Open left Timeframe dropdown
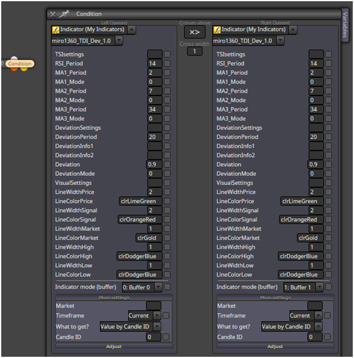This screenshot has height=358, width=354. point(157,316)
